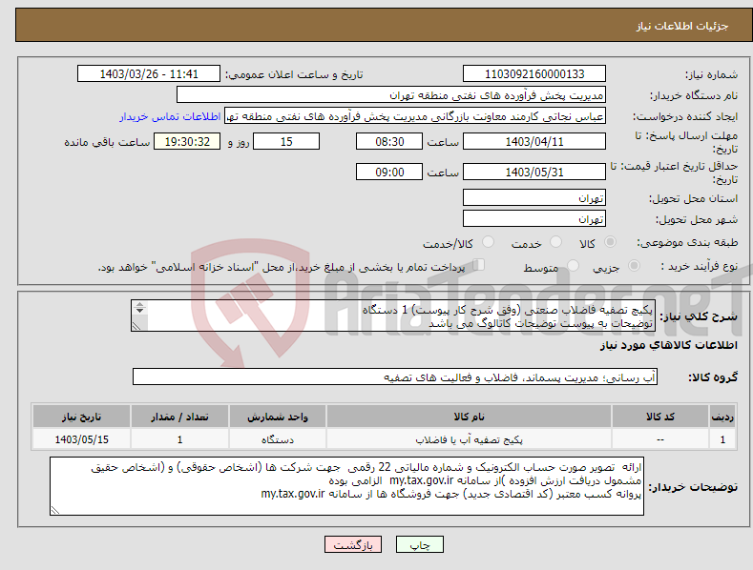The width and height of the screenshot is (753, 570).
Task: Click price validity date 1403/05/31
Action: pyautogui.click(x=534, y=172)
